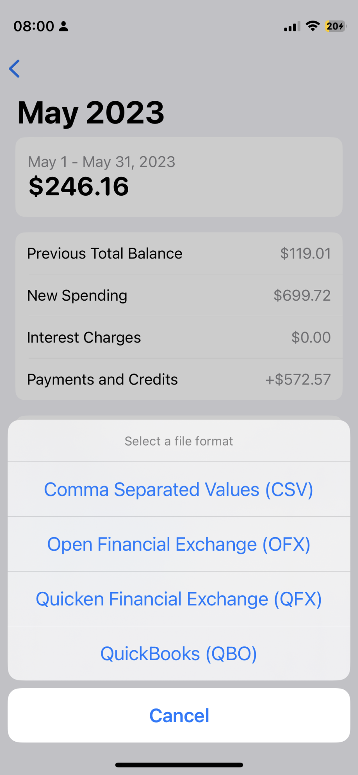
Task: Choose Comma Separated Values (CSV) format
Action: (179, 489)
